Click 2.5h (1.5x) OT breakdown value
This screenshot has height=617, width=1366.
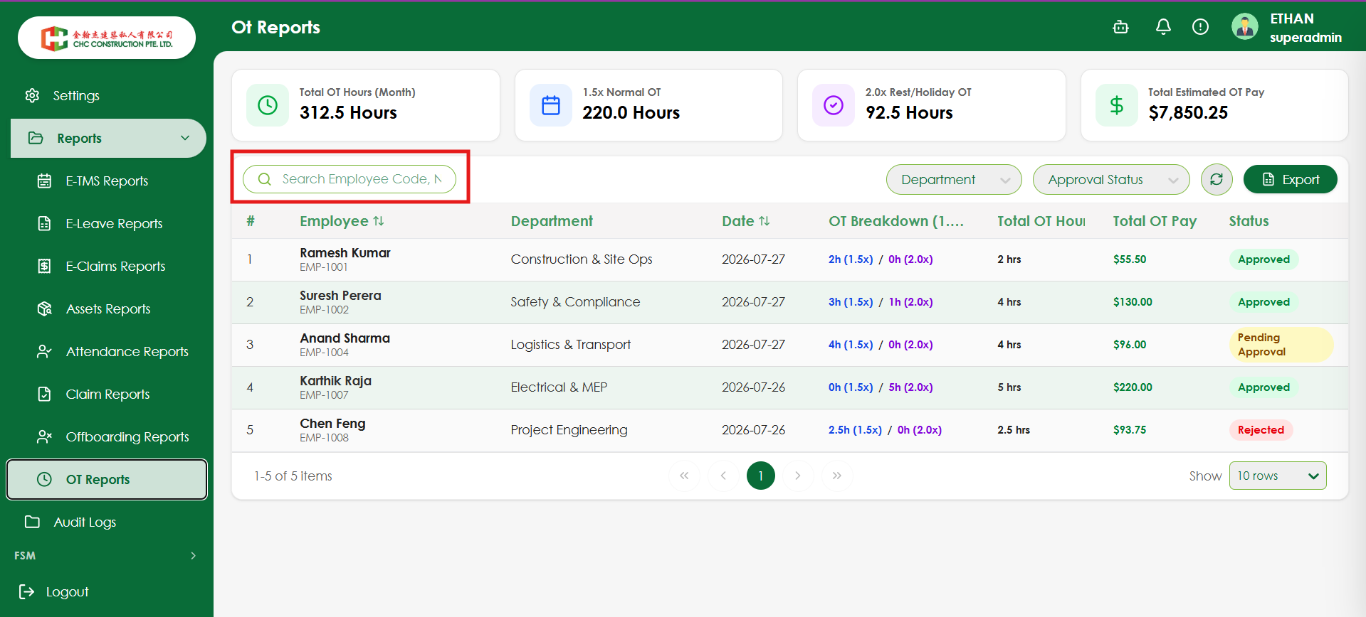[x=855, y=430]
